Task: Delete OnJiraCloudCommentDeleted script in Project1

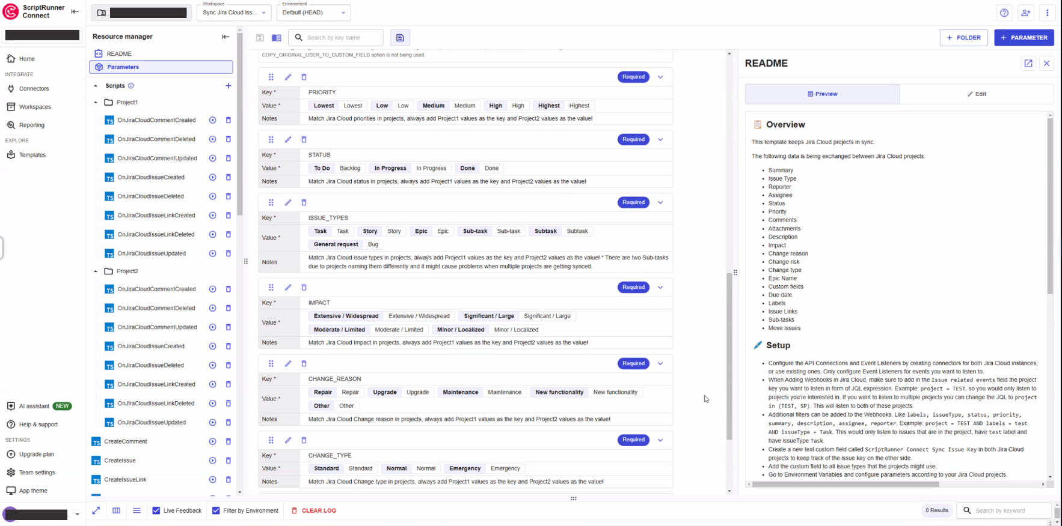Action: click(229, 139)
